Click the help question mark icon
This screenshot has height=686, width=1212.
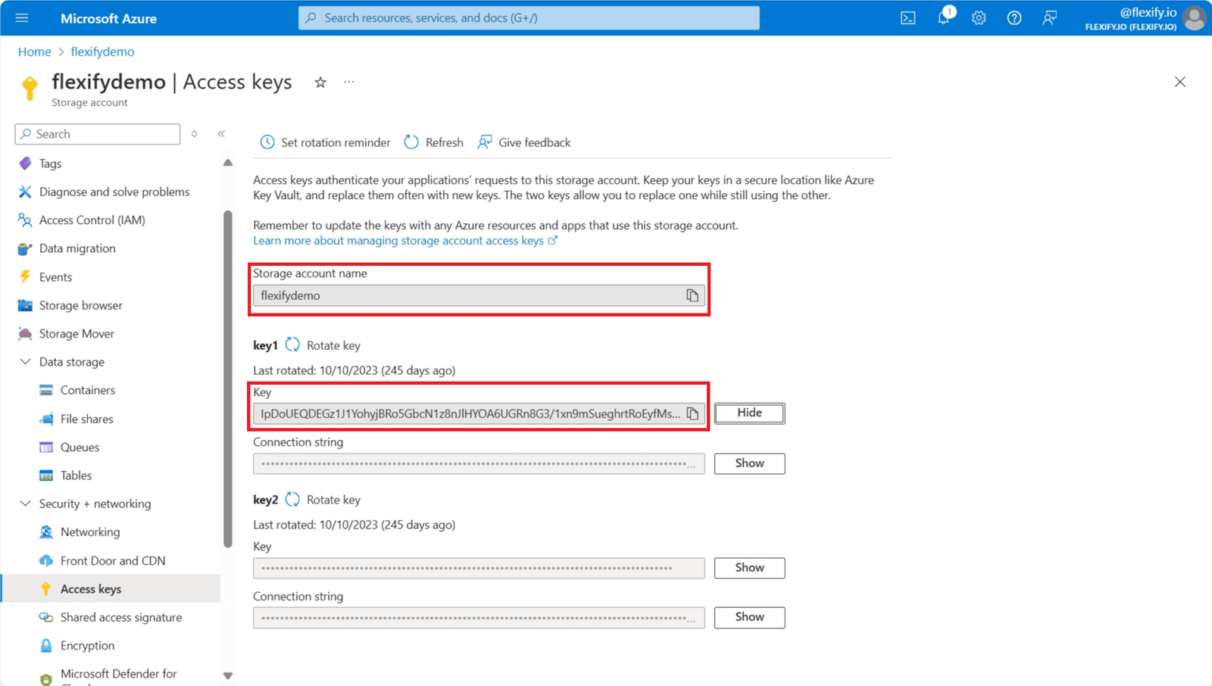[1014, 18]
